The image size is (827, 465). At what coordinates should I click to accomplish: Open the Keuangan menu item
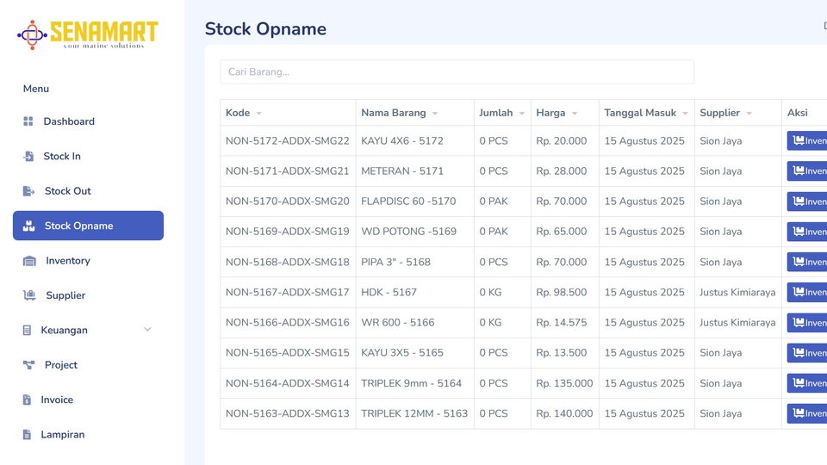click(x=65, y=331)
